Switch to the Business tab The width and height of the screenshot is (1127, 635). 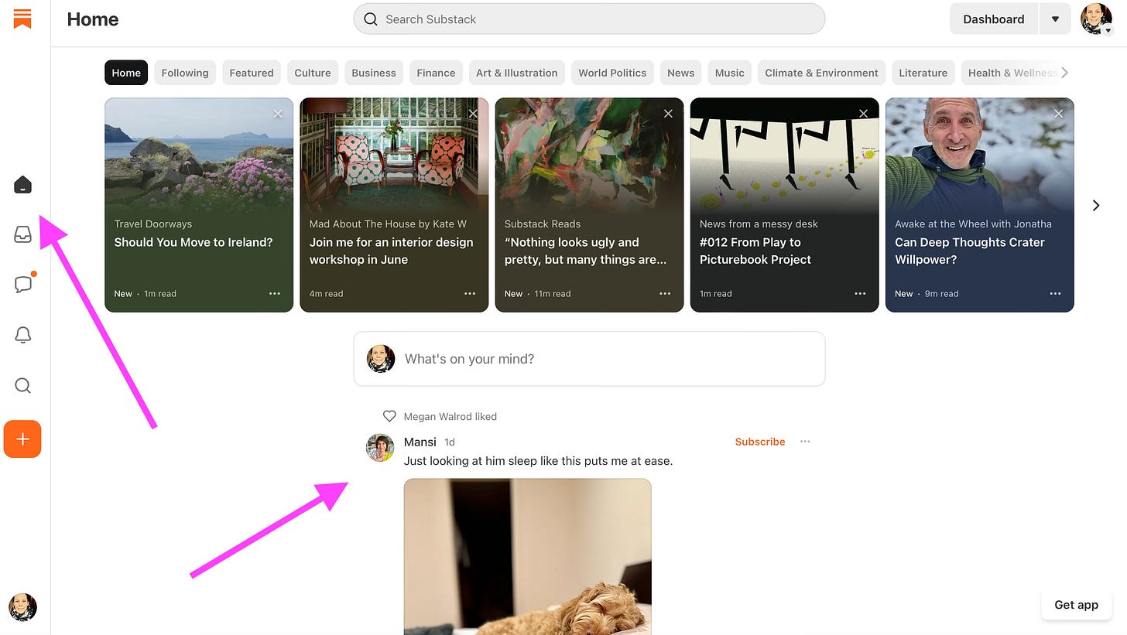[374, 73]
